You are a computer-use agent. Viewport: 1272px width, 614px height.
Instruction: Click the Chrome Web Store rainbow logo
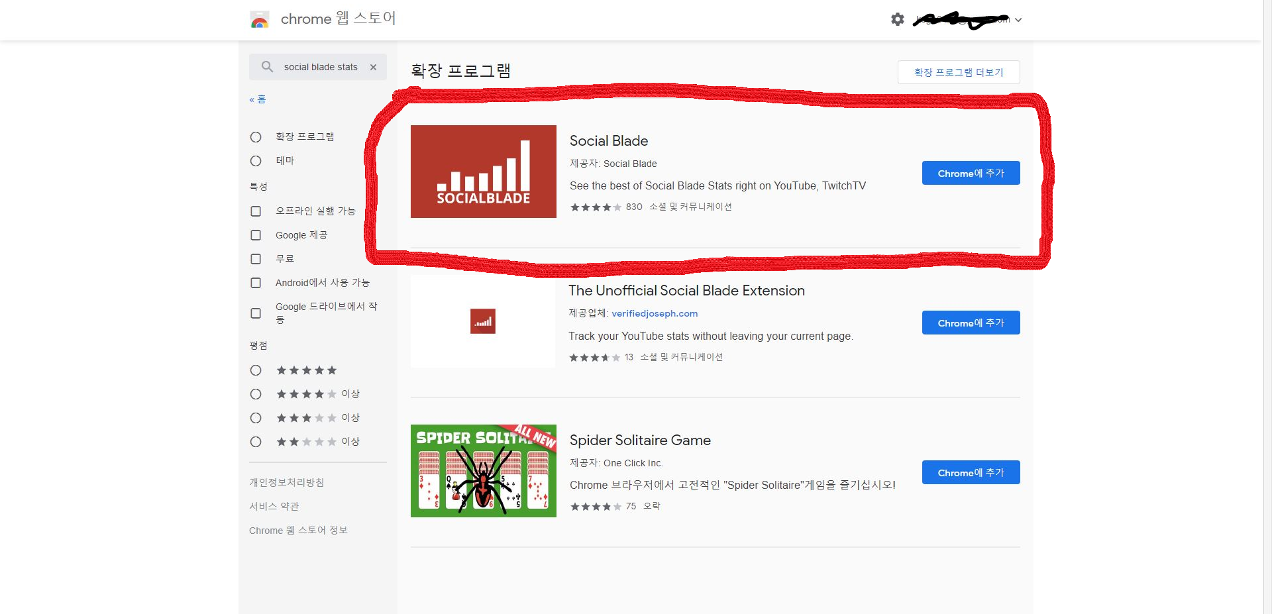(260, 19)
